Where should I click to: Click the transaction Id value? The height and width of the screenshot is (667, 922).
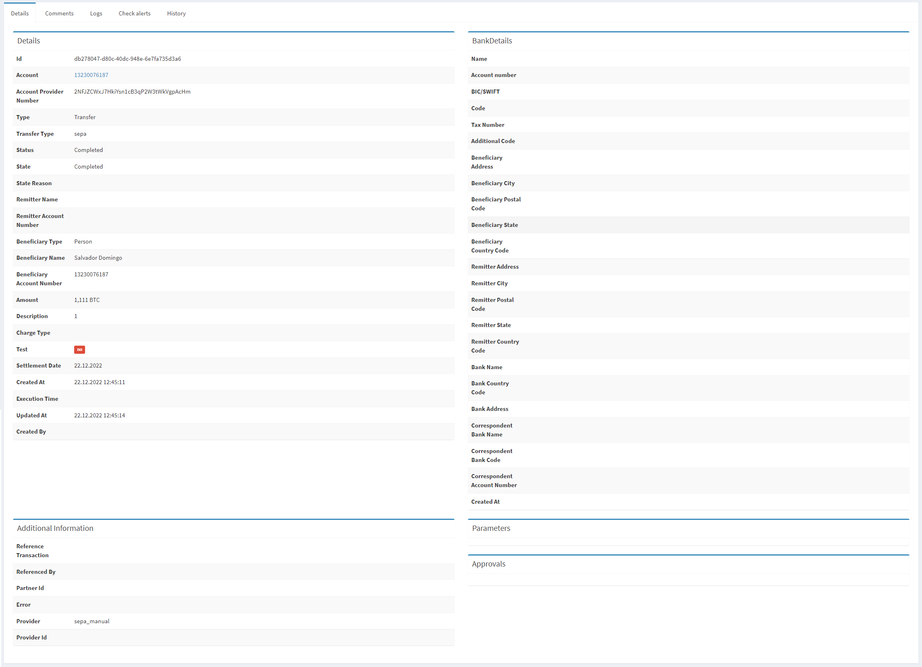coord(127,59)
